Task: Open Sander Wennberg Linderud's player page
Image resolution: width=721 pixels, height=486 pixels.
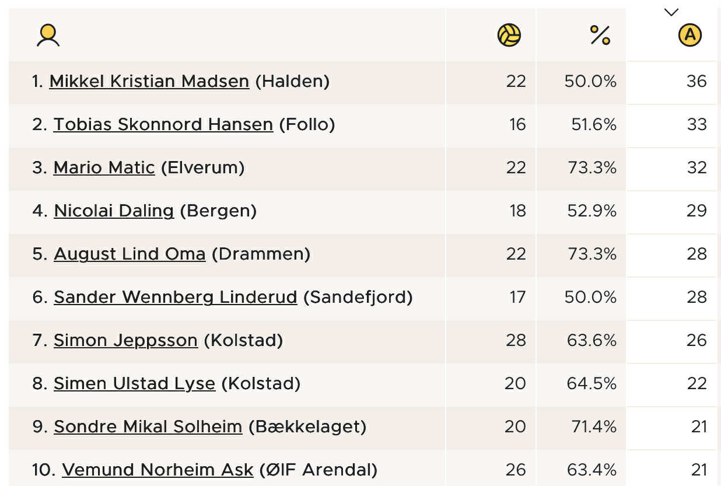Action: coord(175,297)
